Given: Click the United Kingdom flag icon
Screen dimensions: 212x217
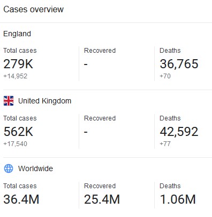Looking at the screenshot, I should [x=9, y=101].
